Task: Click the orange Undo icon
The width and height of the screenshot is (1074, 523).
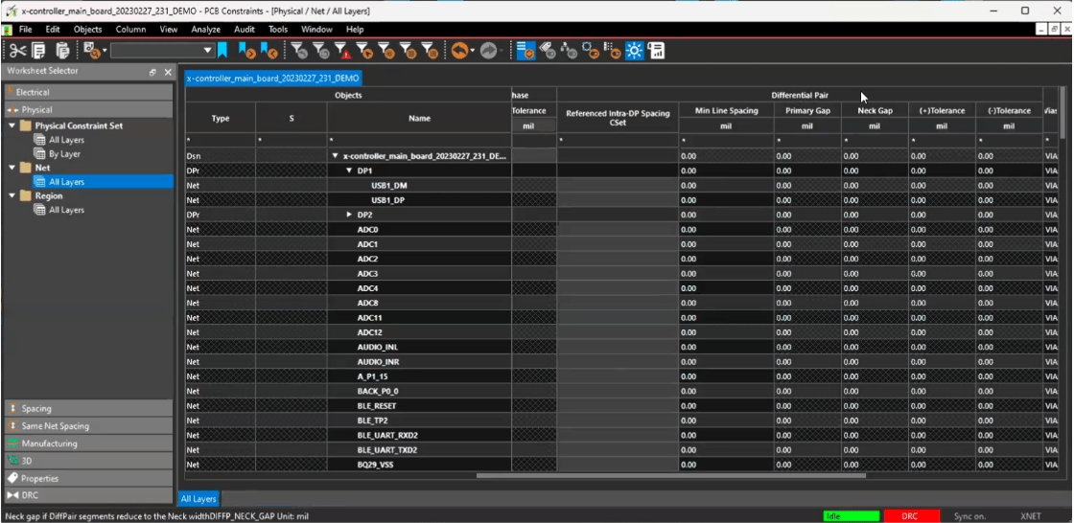Action: pyautogui.click(x=459, y=51)
